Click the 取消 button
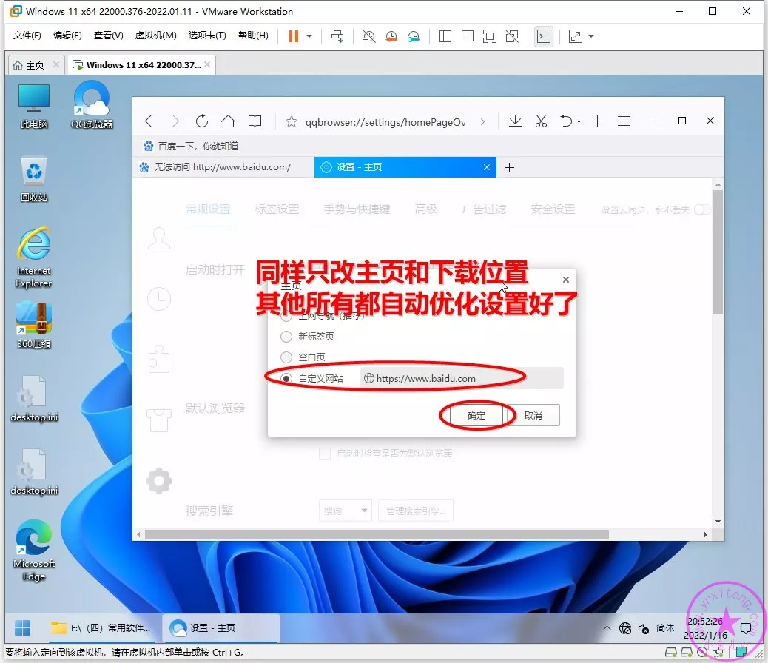Viewport: 768px width, 663px height. click(533, 416)
